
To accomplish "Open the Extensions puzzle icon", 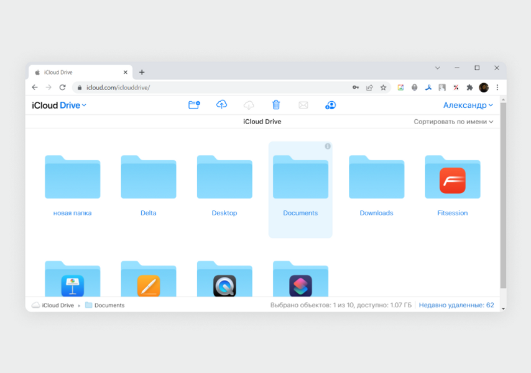I will click(469, 88).
